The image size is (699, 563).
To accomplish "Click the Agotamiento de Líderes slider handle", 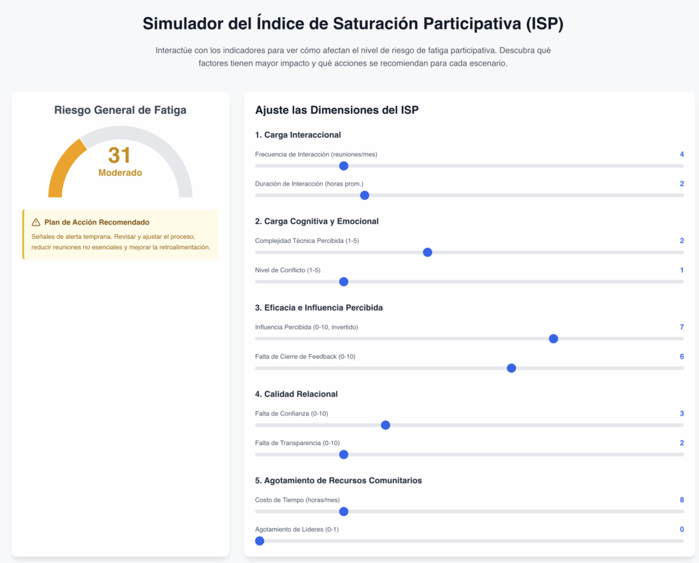I will click(x=259, y=541).
